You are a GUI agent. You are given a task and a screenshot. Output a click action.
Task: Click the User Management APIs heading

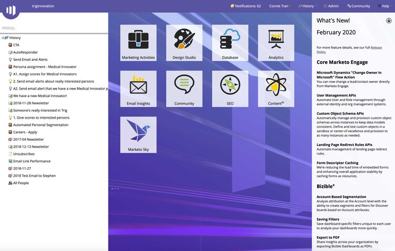coord(337,95)
